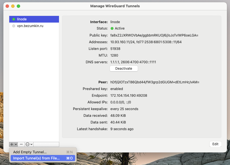
Task: Click the plus add tunnel icon
Action: pyautogui.click(x=12, y=144)
